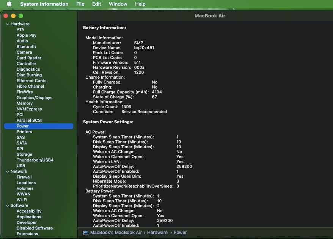Screen dimensions: 333x239
Task: Click the Cycle Count value 1399
Action: click(126, 107)
